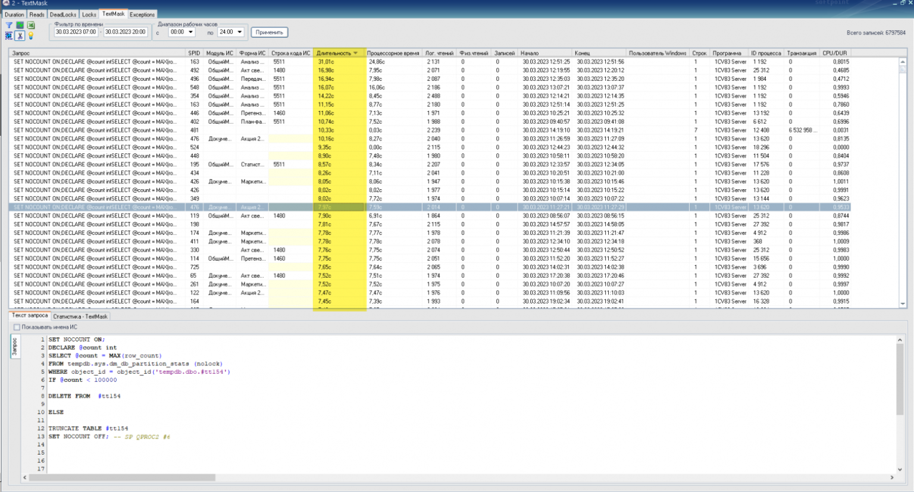Export data using the Excel icon
This screenshot has height=492, width=914.
pos(31,25)
